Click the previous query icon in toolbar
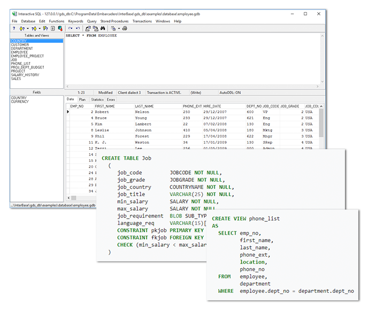 tap(22, 28)
